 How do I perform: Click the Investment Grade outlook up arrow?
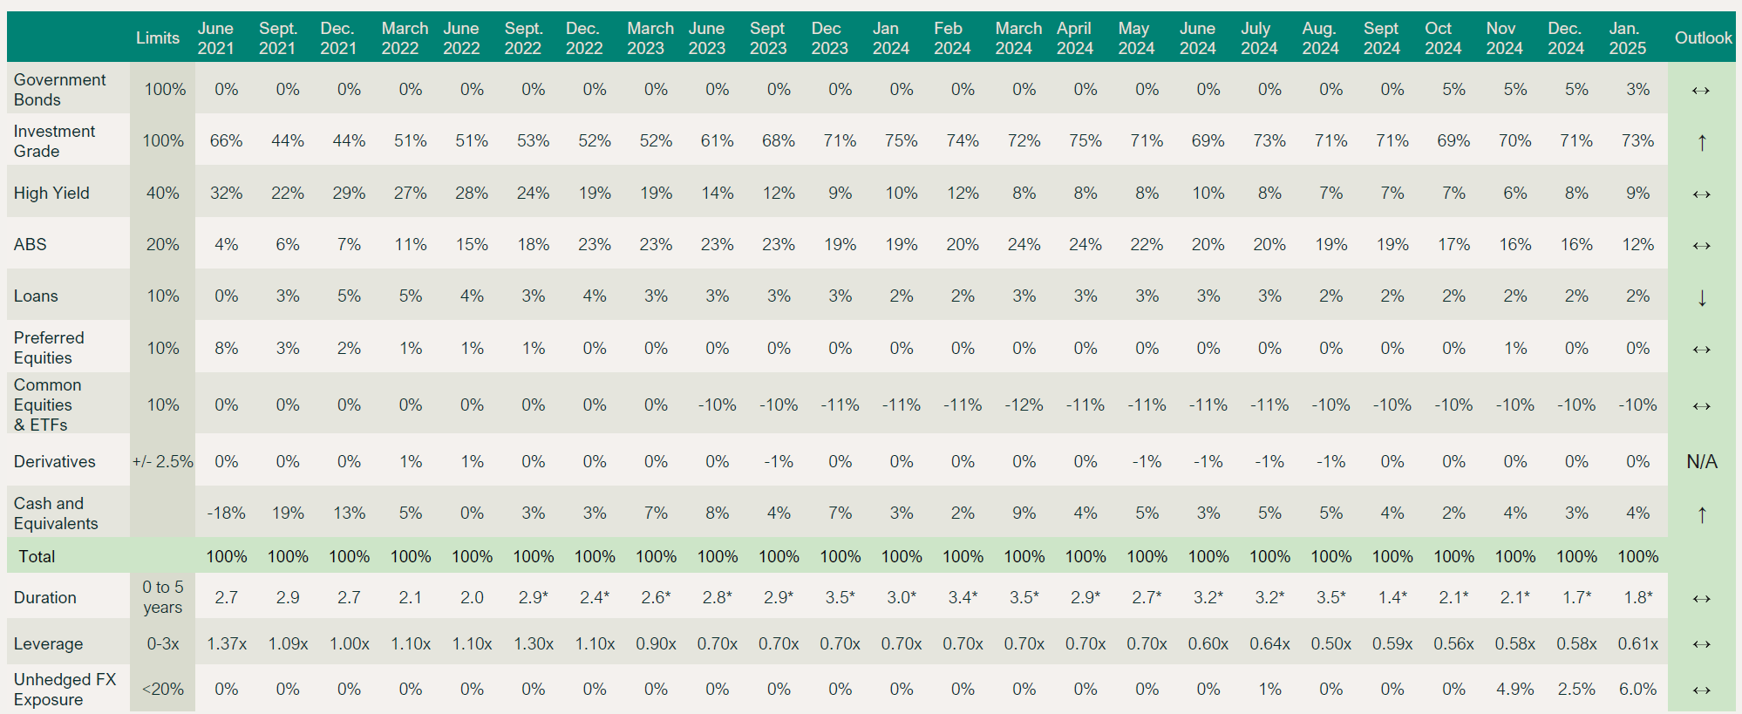(1702, 142)
